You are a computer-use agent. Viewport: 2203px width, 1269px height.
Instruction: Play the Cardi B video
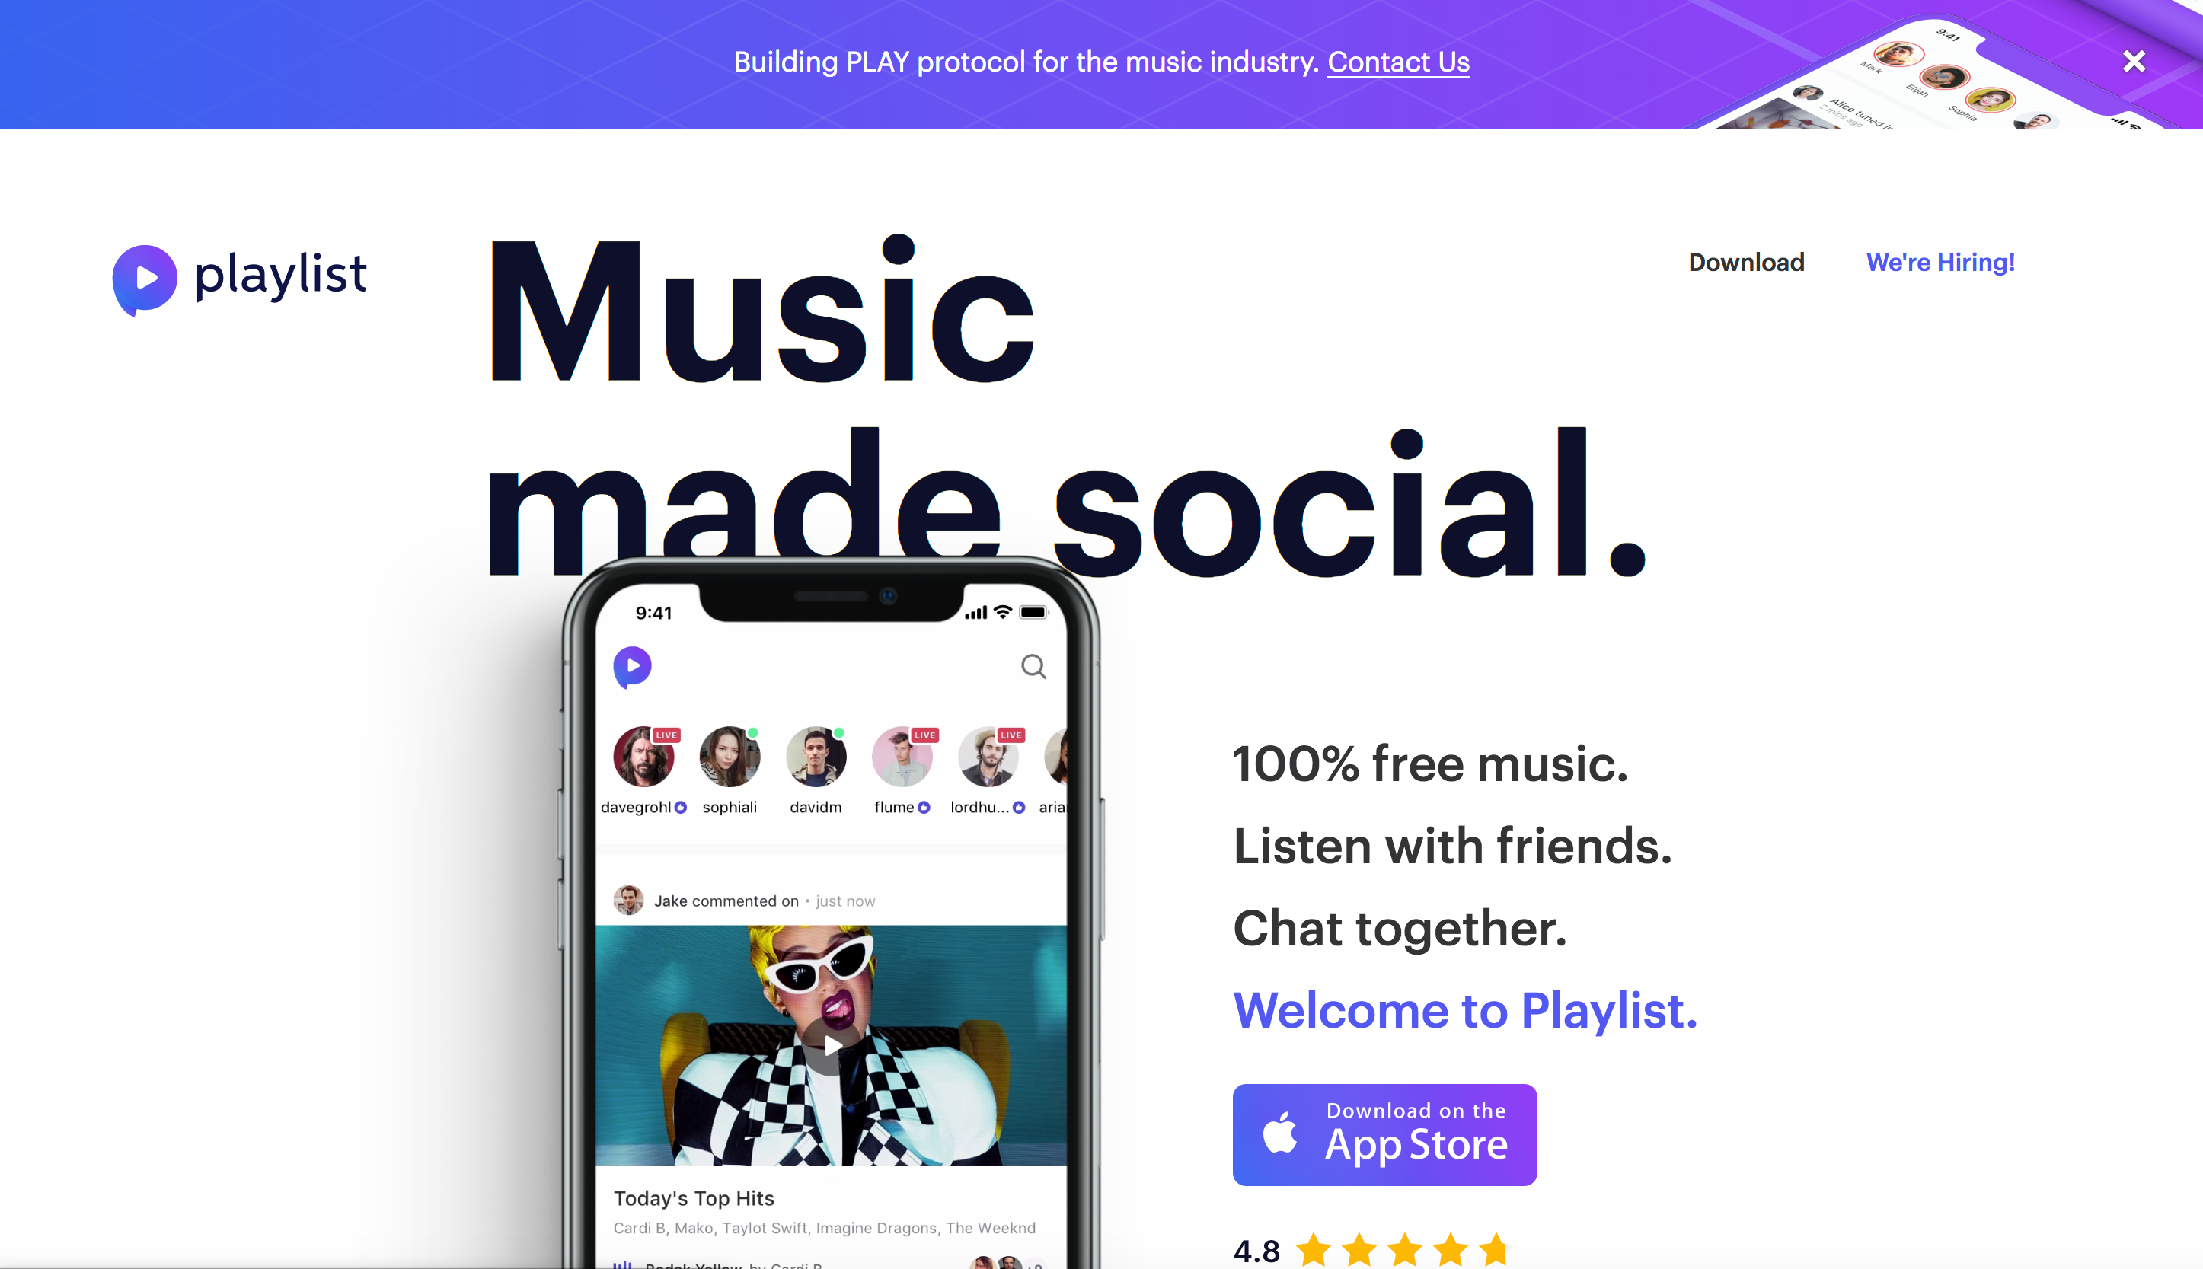[x=831, y=1045]
